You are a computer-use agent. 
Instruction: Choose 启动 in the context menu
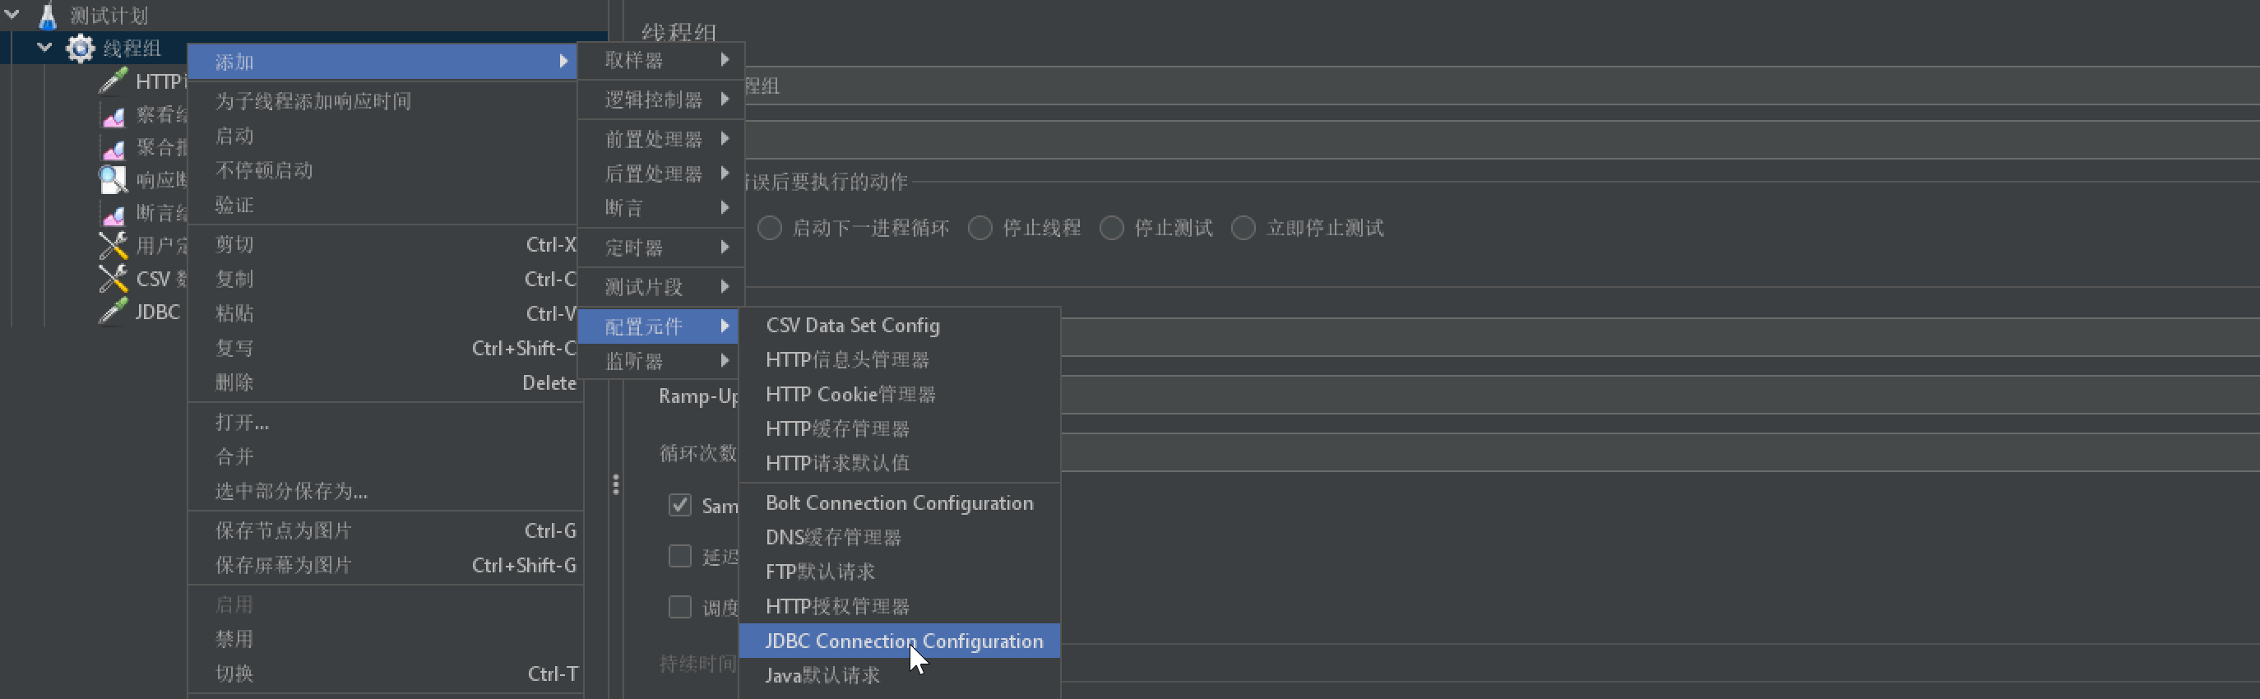(x=384, y=136)
